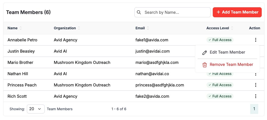
Task: Open action menu for Rich Scott
Action: pyautogui.click(x=255, y=96)
